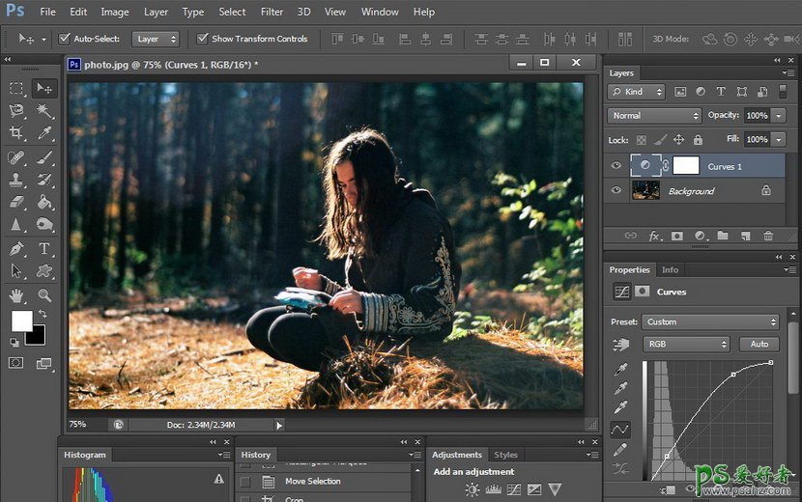This screenshot has height=502, width=802.
Task: Click the add layer mask icon
Action: pos(677,236)
